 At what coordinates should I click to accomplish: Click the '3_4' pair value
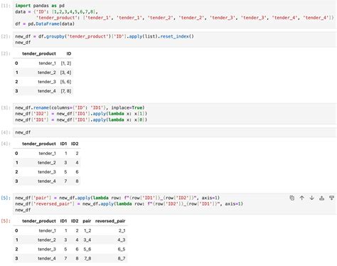click(87, 240)
